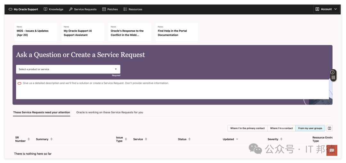
Task: Click the Status column header text
Action: point(182,139)
